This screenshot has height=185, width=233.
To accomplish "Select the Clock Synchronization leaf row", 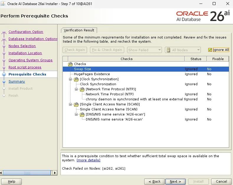I will click(146, 84).
